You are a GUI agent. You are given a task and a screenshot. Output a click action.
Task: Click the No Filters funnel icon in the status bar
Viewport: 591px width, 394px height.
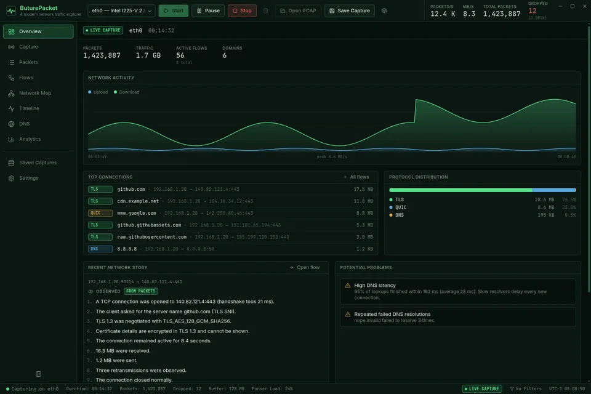pos(512,388)
